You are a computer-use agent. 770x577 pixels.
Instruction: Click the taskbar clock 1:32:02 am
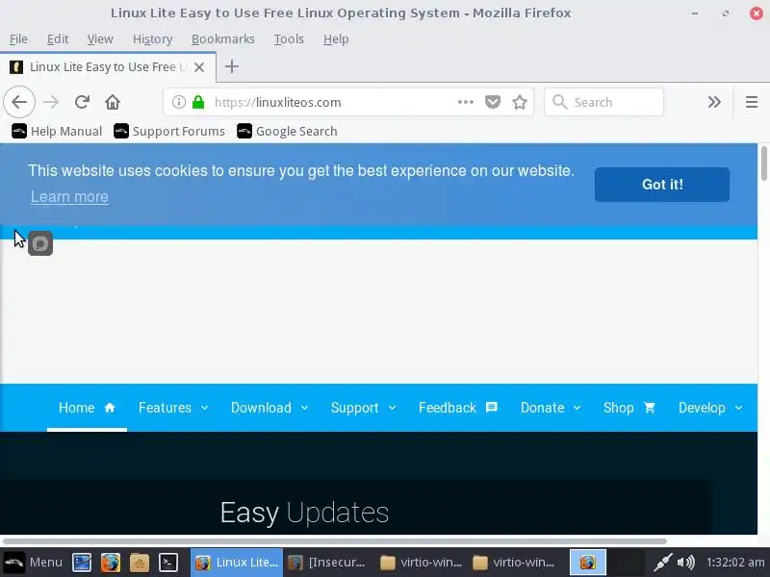pos(735,563)
